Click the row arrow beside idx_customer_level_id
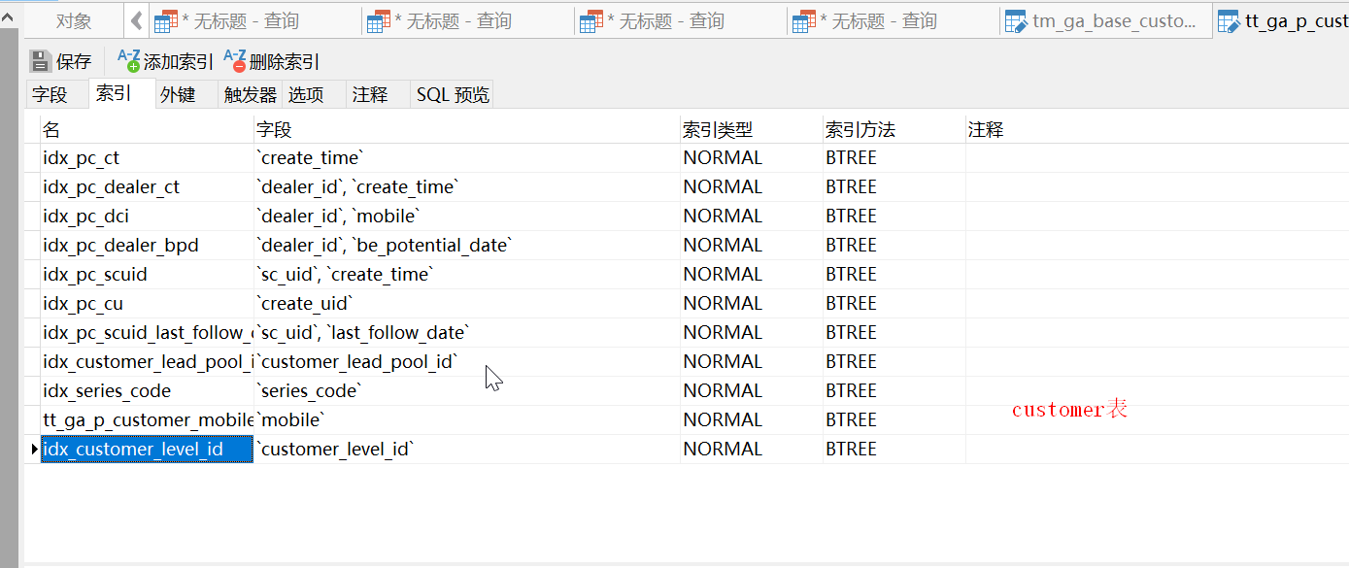Image resolution: width=1349 pixels, height=568 pixels. pyautogui.click(x=35, y=450)
